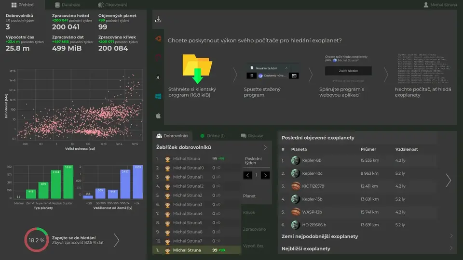Click the Kepler-8b planet name

coord(312,160)
